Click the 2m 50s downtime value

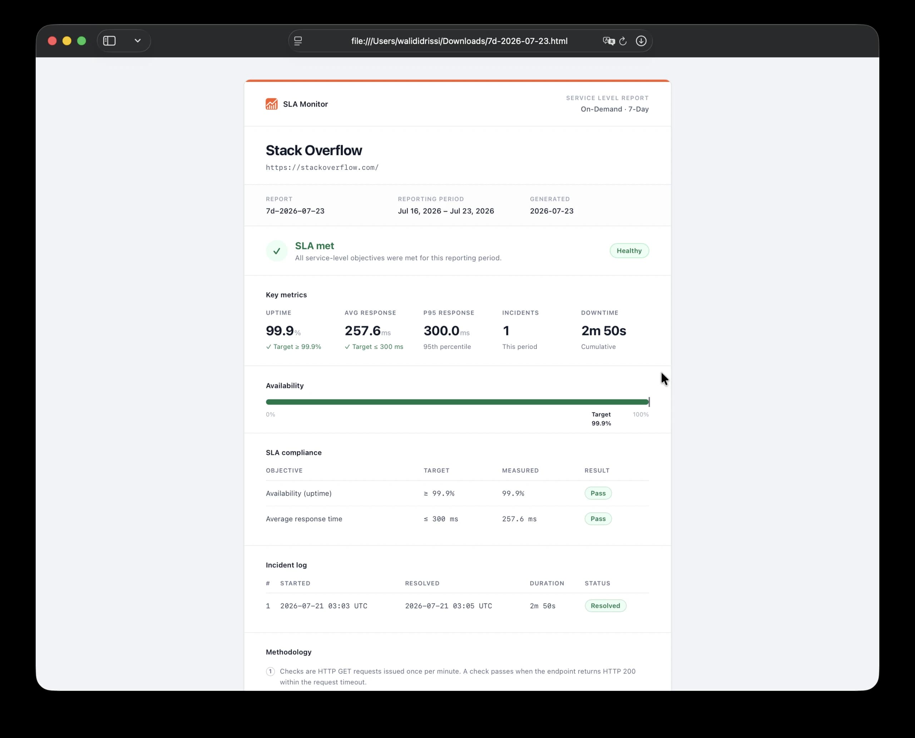[603, 331]
